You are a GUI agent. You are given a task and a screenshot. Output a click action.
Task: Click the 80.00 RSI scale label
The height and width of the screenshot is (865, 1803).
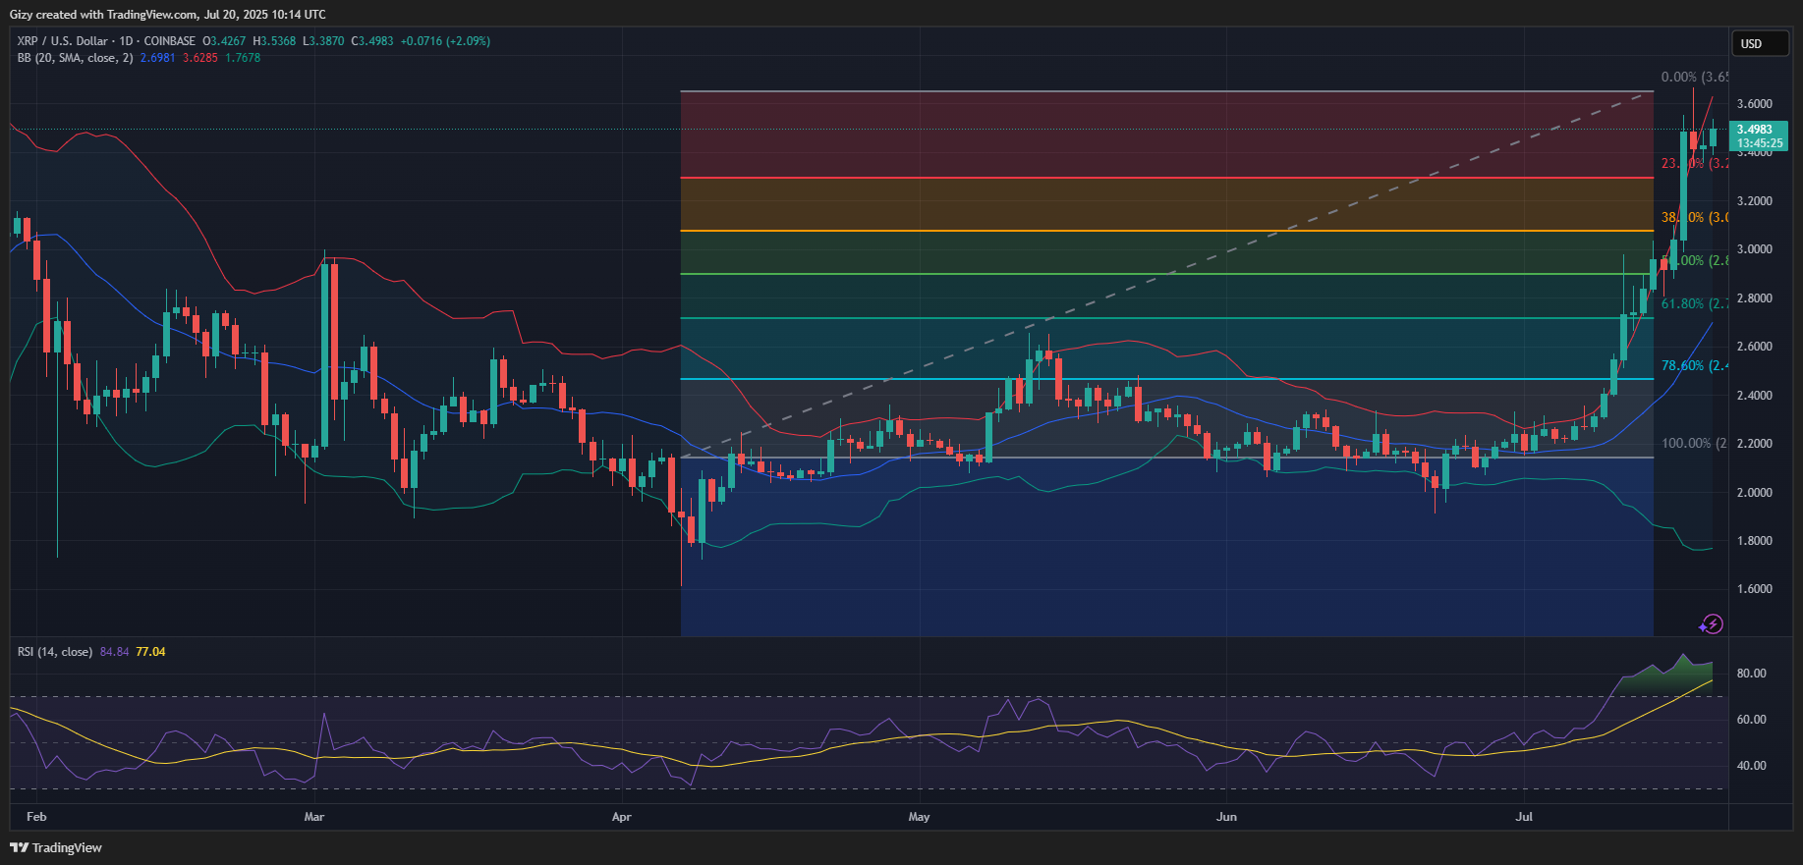pyautogui.click(x=1751, y=674)
